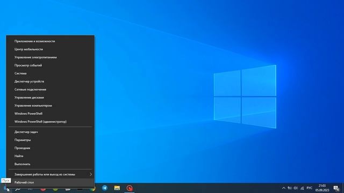This screenshot has width=344, height=193.
Task: Open File Explorer taskbar icon
Action: [x=117, y=188]
